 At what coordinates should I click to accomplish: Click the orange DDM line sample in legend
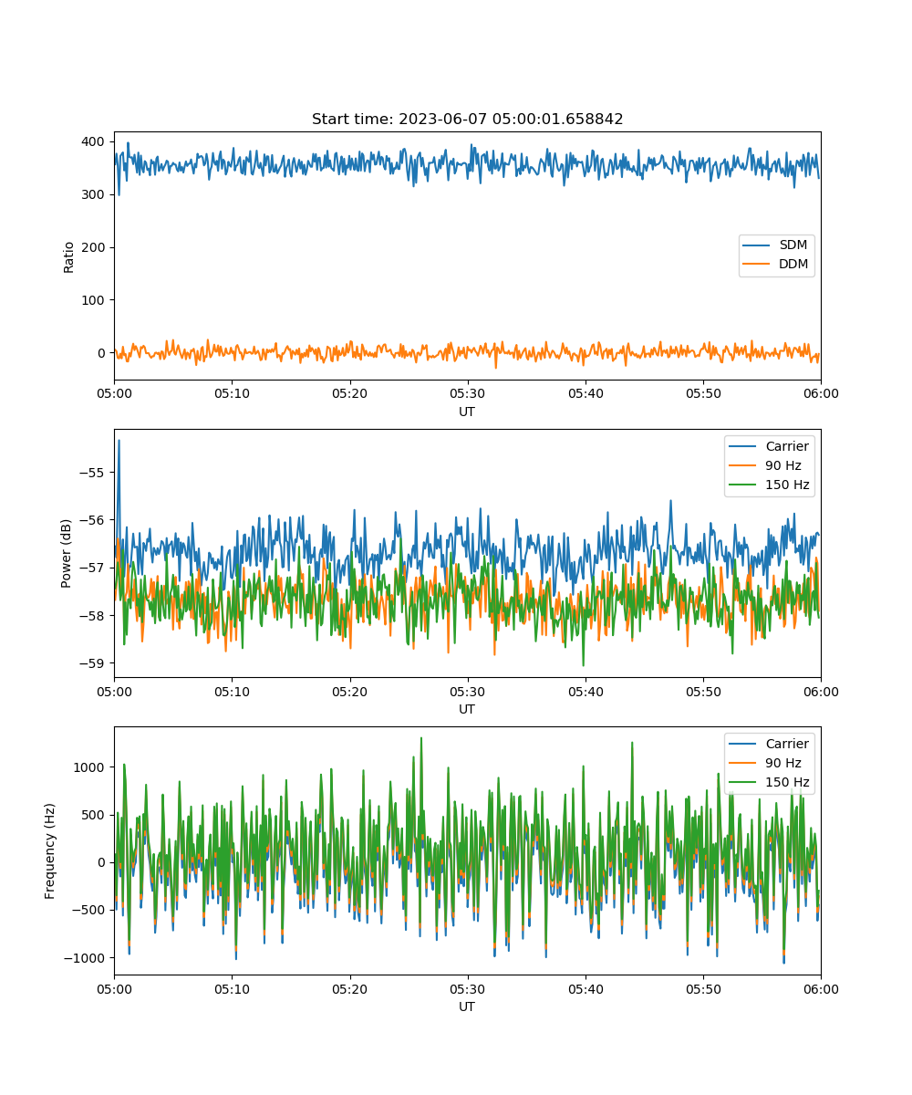pyautogui.click(x=757, y=265)
